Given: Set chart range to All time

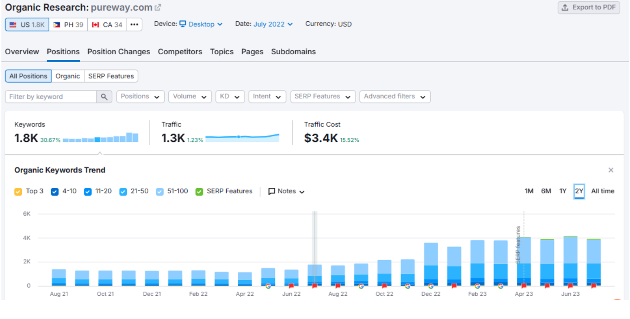Looking at the screenshot, I should coord(603,191).
